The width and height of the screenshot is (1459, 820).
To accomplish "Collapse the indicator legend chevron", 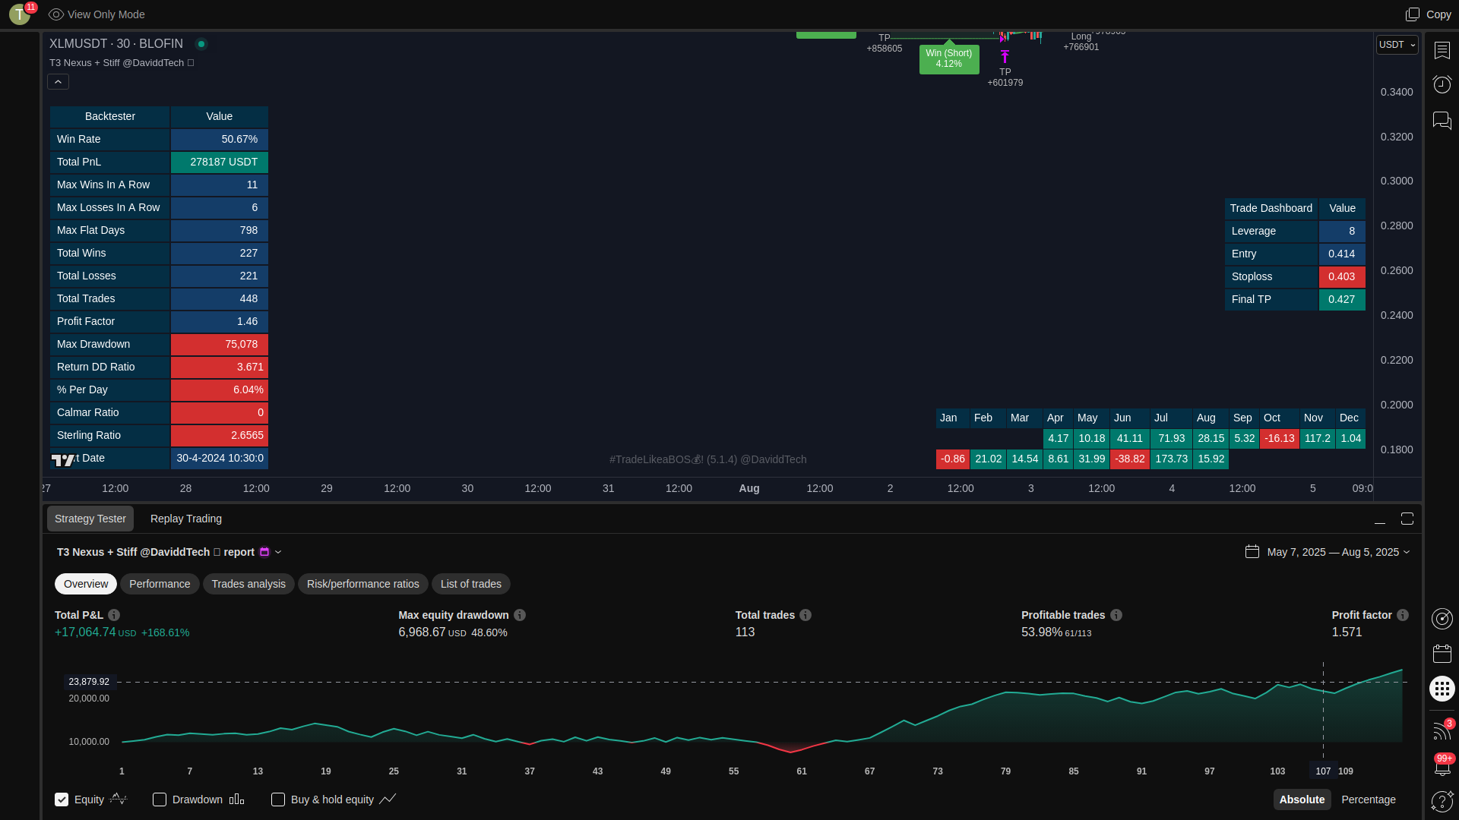I will tap(59, 82).
